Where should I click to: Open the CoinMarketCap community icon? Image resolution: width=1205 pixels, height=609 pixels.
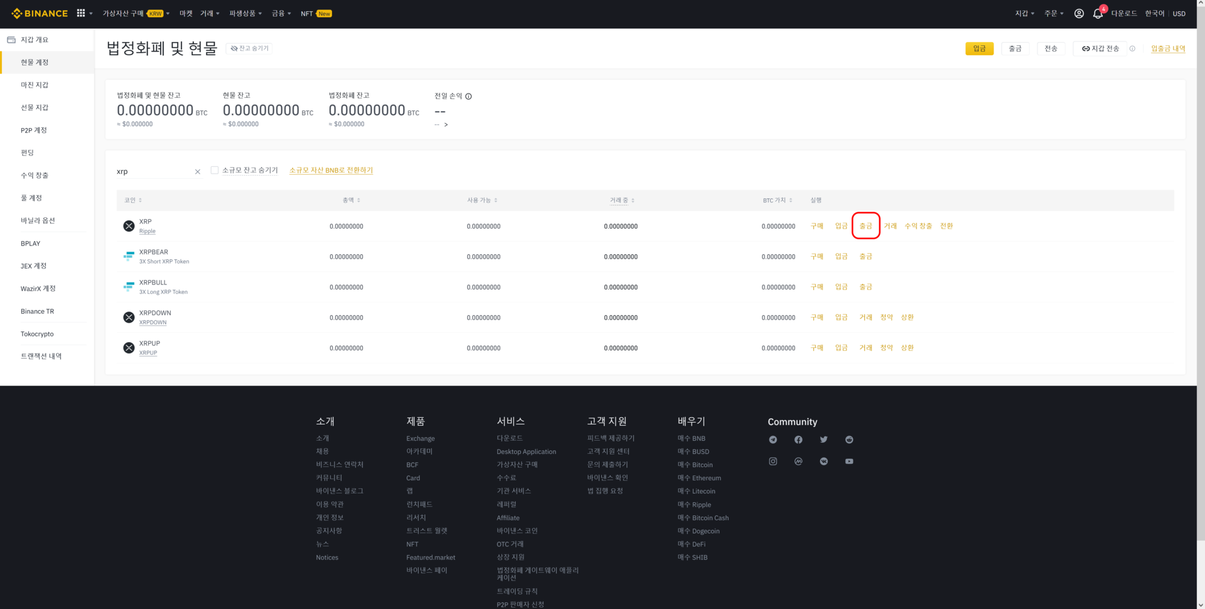point(798,461)
